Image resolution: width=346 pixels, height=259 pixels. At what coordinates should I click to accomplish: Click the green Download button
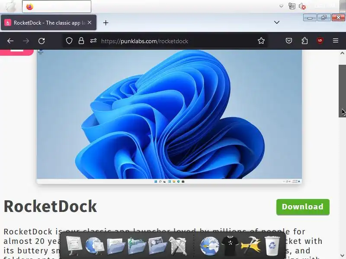pyautogui.click(x=303, y=207)
